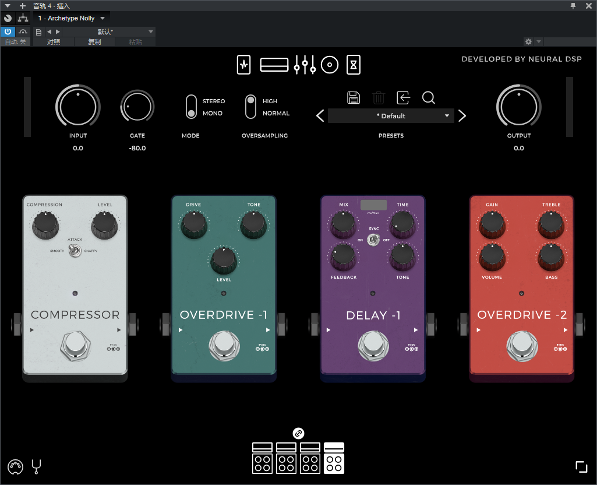Click the Delay -1 pedal's right arrow
Image resolution: width=597 pixels, height=485 pixels.
(x=416, y=330)
